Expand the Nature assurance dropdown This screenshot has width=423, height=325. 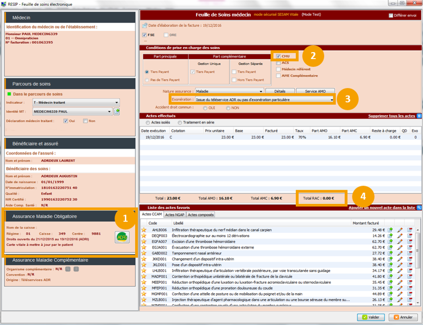[x=261, y=91]
